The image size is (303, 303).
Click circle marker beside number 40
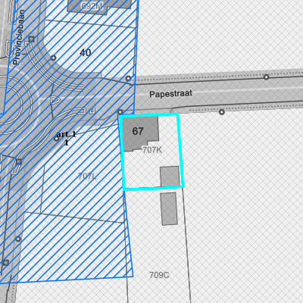pyautogui.click(x=53, y=58)
